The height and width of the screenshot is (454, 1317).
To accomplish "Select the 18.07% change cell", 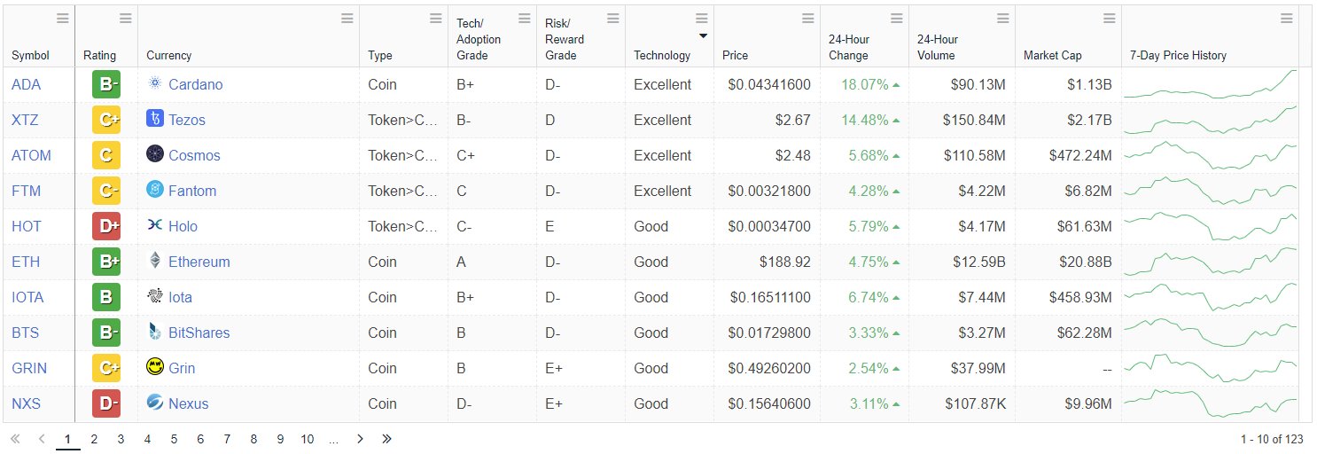I will tap(864, 84).
